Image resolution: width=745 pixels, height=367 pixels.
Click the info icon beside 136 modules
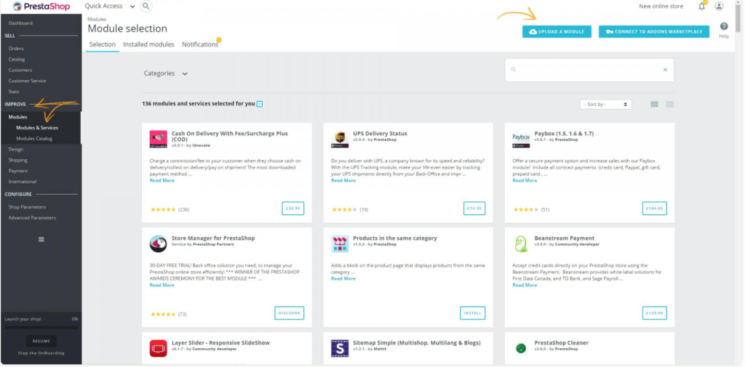260,103
